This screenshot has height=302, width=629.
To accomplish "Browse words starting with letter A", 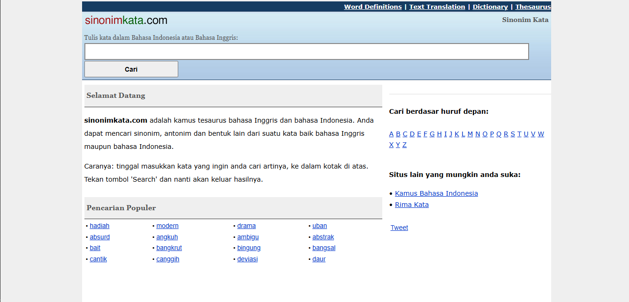I will pos(391,134).
